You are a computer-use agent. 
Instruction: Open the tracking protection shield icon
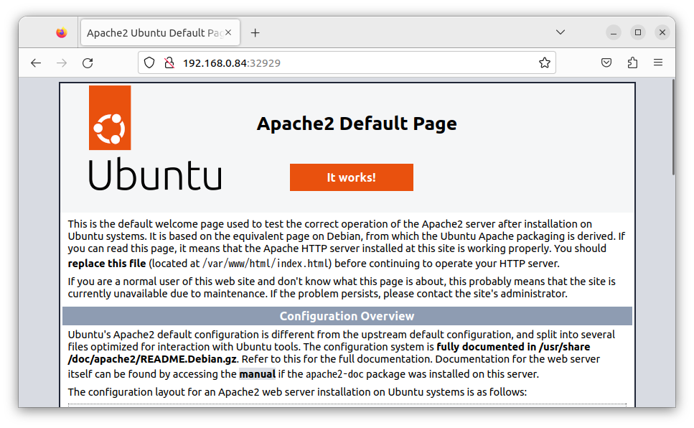click(149, 63)
